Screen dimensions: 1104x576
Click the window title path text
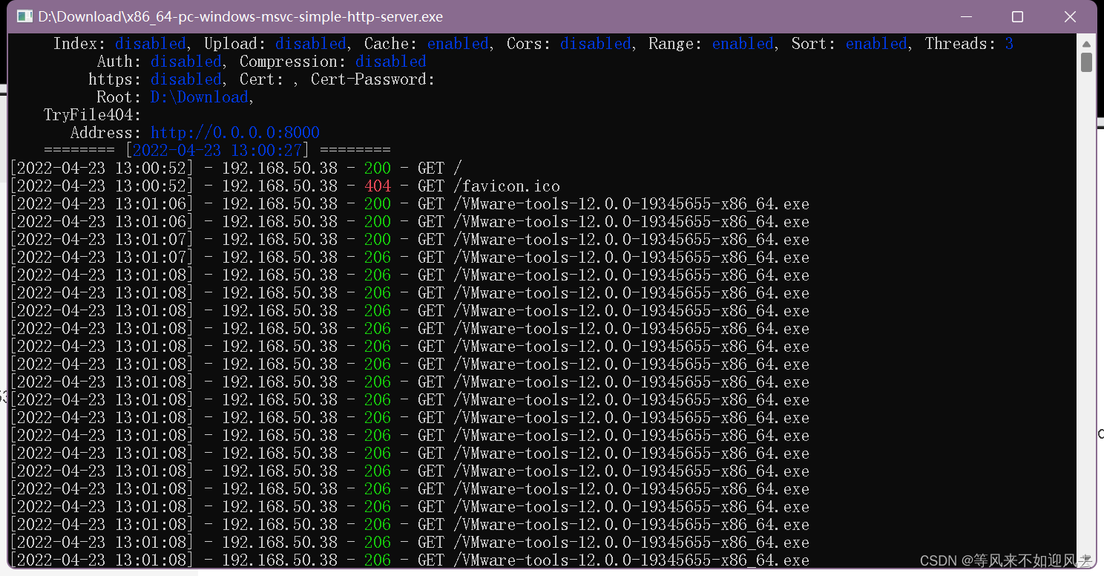coord(240,16)
